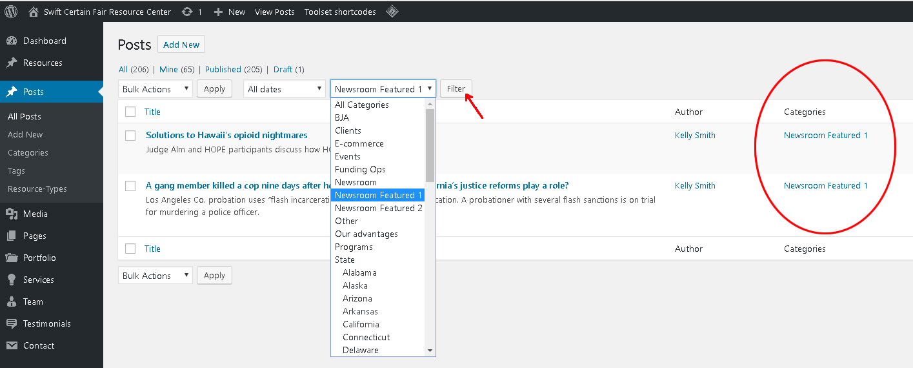The image size is (913, 368).
Task: Open All Posts submenu item
Action: pyautogui.click(x=25, y=117)
